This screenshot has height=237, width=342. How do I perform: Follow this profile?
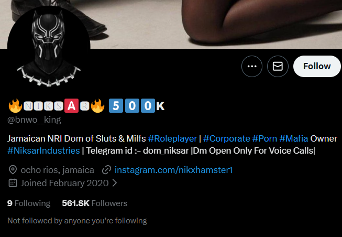tap(317, 66)
